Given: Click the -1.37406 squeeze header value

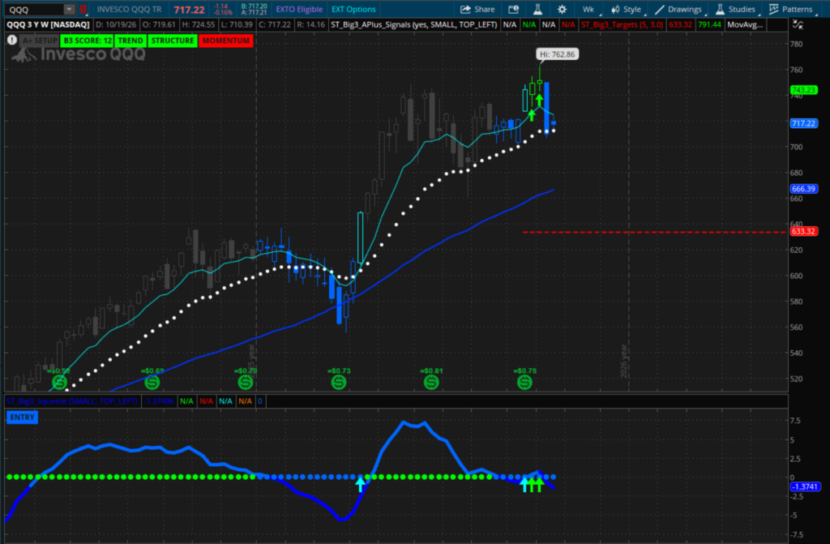Looking at the screenshot, I should [x=159, y=401].
